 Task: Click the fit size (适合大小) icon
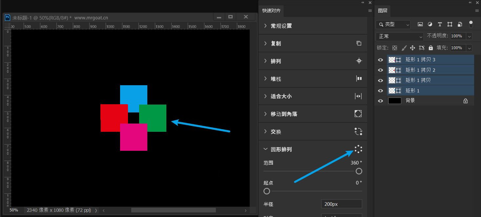358,96
